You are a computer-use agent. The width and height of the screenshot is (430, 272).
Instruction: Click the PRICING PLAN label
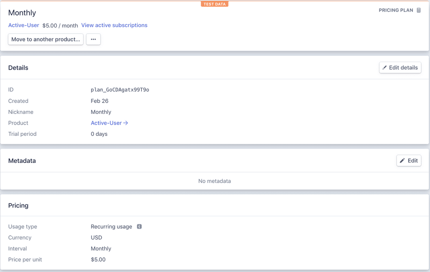pos(396,10)
